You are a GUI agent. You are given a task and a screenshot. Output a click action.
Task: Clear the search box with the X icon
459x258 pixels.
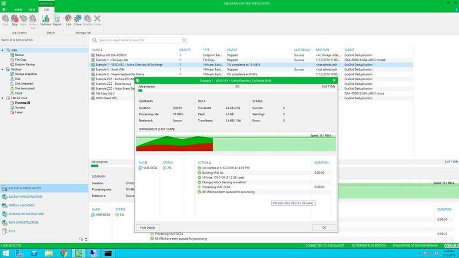click(184, 40)
